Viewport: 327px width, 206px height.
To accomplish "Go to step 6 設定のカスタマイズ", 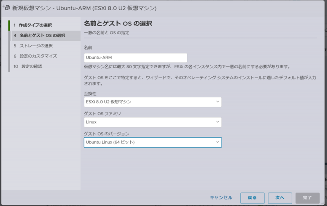I will coord(35,56).
